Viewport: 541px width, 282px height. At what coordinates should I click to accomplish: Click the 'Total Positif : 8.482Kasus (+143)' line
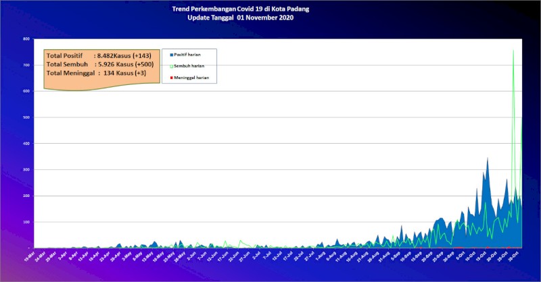coord(99,56)
